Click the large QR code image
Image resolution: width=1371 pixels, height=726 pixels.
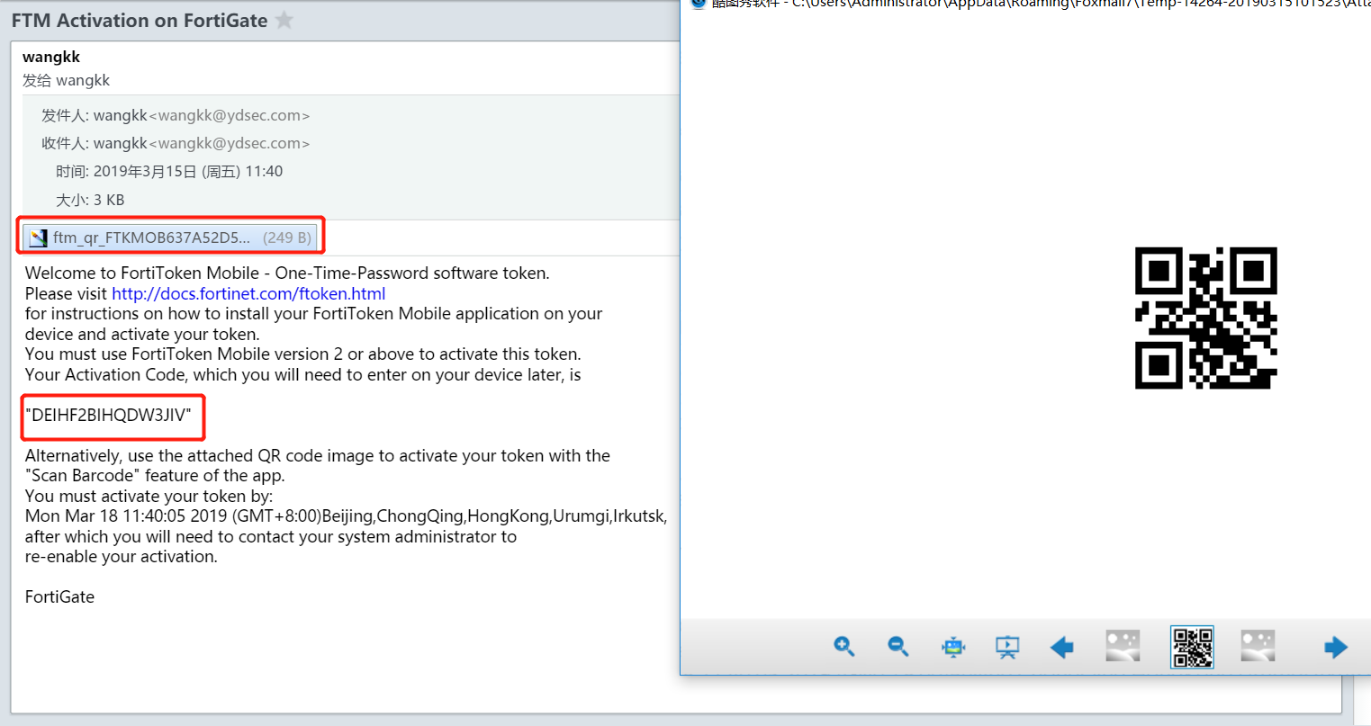(x=1205, y=318)
